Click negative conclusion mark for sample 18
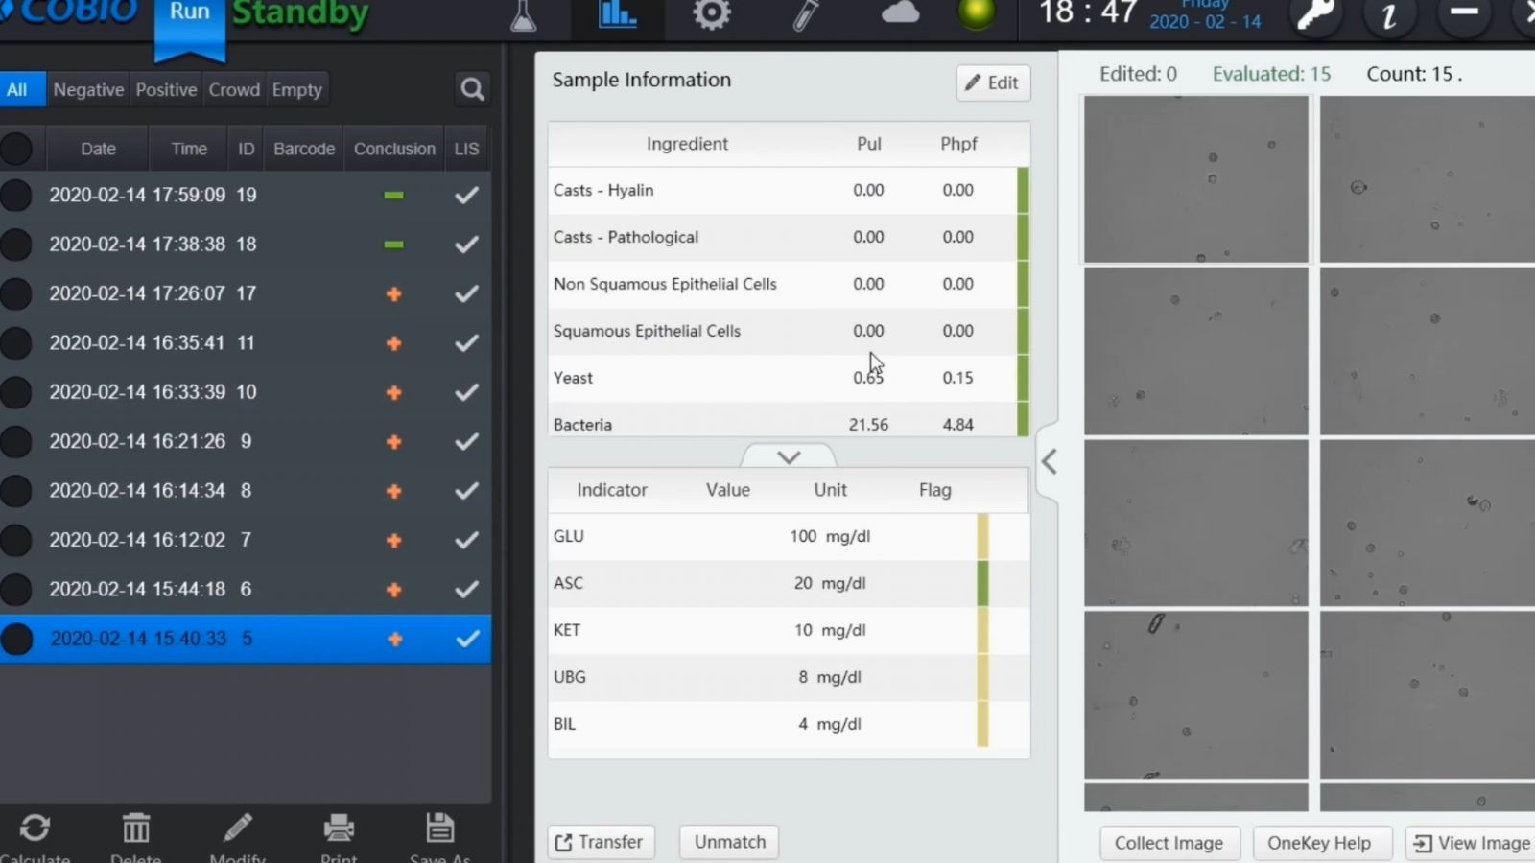1535x863 pixels. [x=393, y=245]
